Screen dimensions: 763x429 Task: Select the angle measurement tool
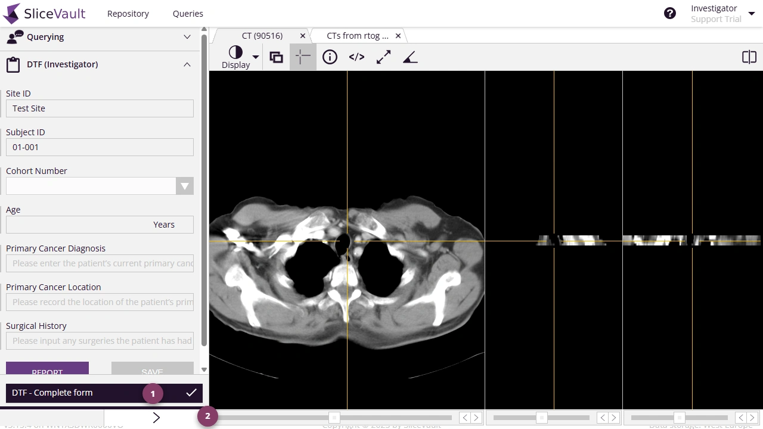(x=410, y=57)
